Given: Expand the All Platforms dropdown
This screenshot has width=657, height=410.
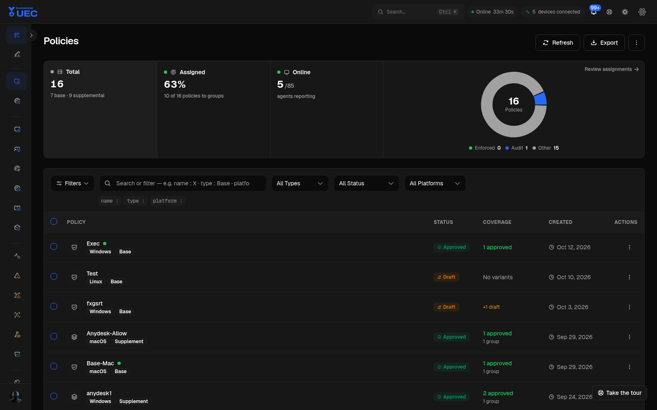Looking at the screenshot, I should [435, 183].
